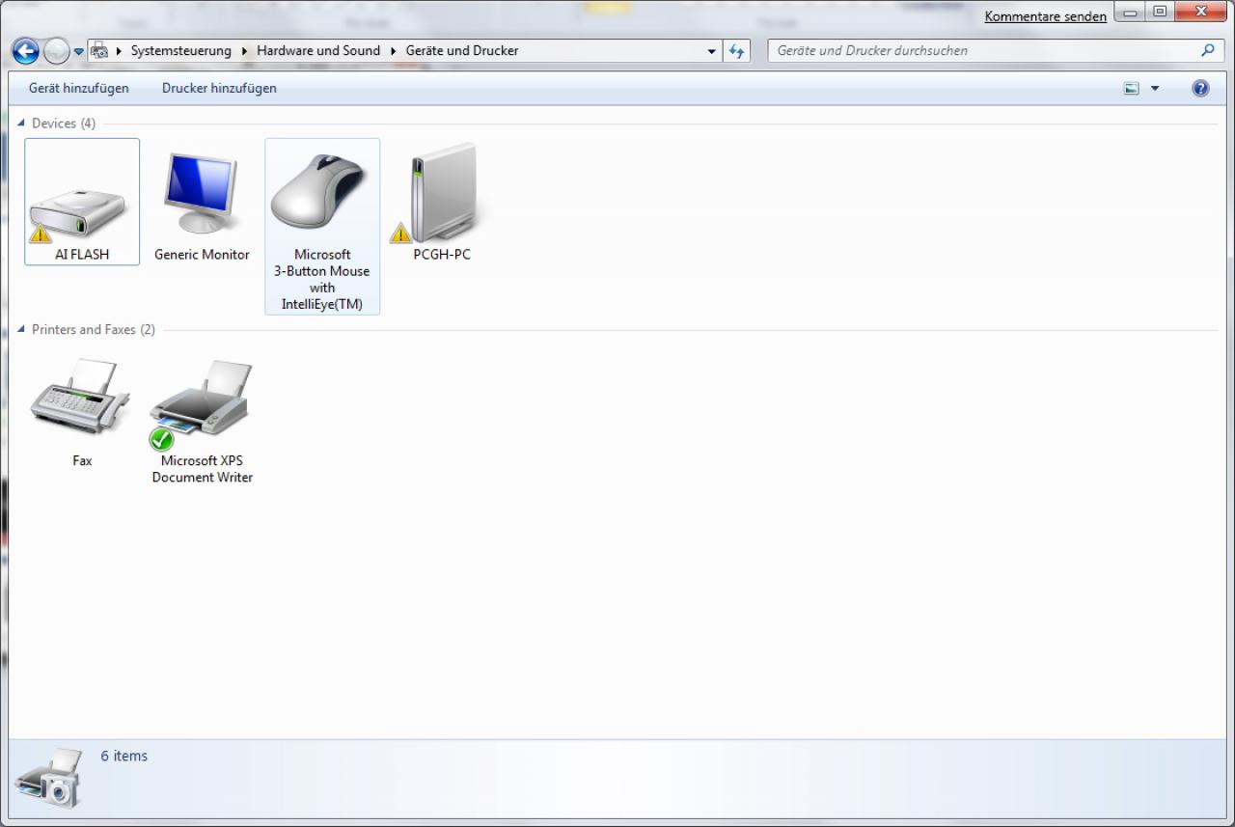Image resolution: width=1235 pixels, height=827 pixels.
Task: Click the Fax label text
Action: pos(82,461)
